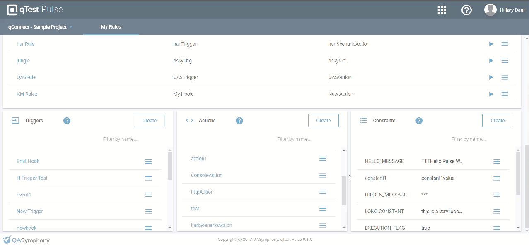Click the help question mark in header
The height and width of the screenshot is (245, 529).
(466, 10)
